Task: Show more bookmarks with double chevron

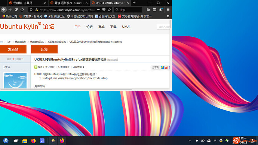Action: pos(168,16)
